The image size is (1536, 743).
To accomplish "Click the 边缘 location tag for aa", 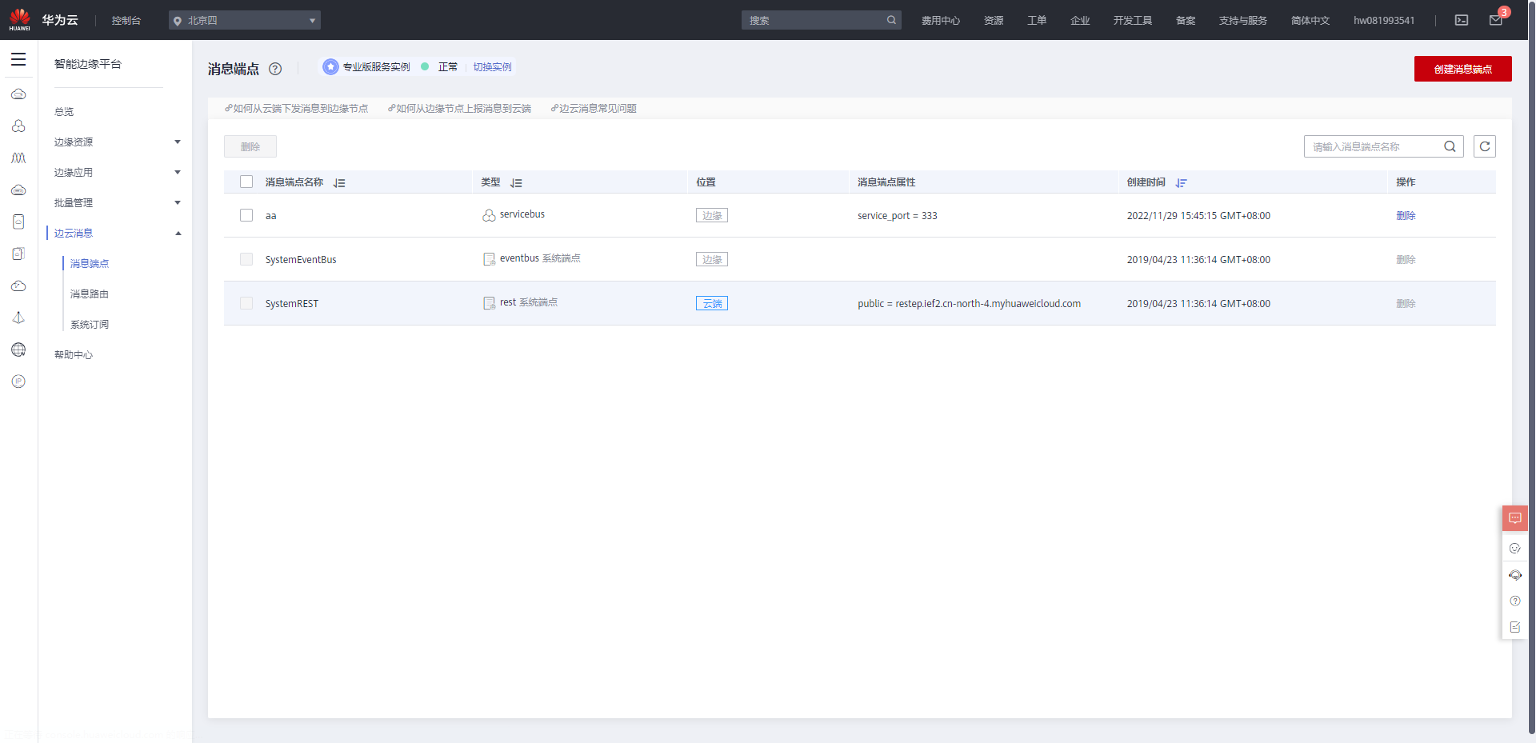I will pos(712,216).
